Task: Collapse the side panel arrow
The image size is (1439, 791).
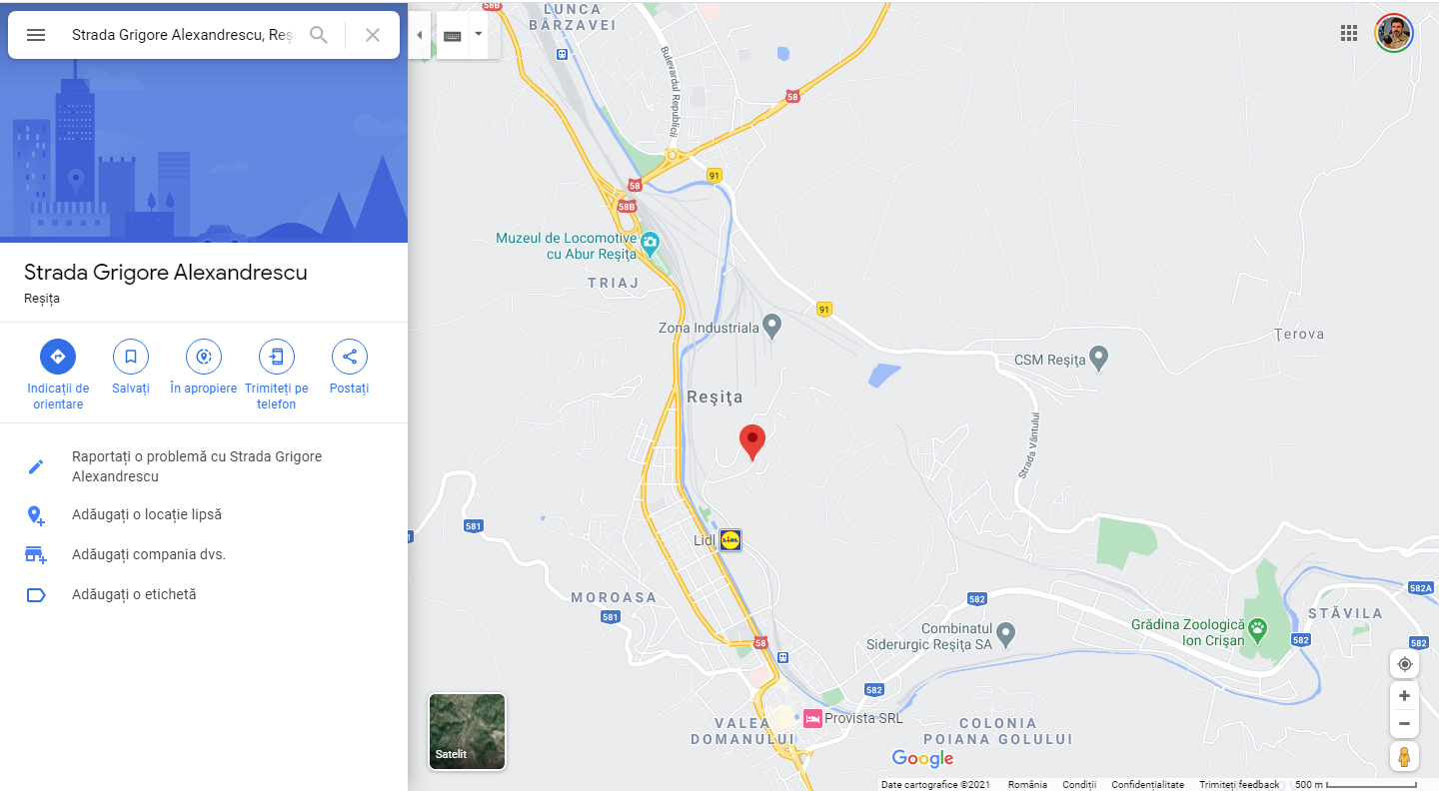Action: pyautogui.click(x=420, y=35)
